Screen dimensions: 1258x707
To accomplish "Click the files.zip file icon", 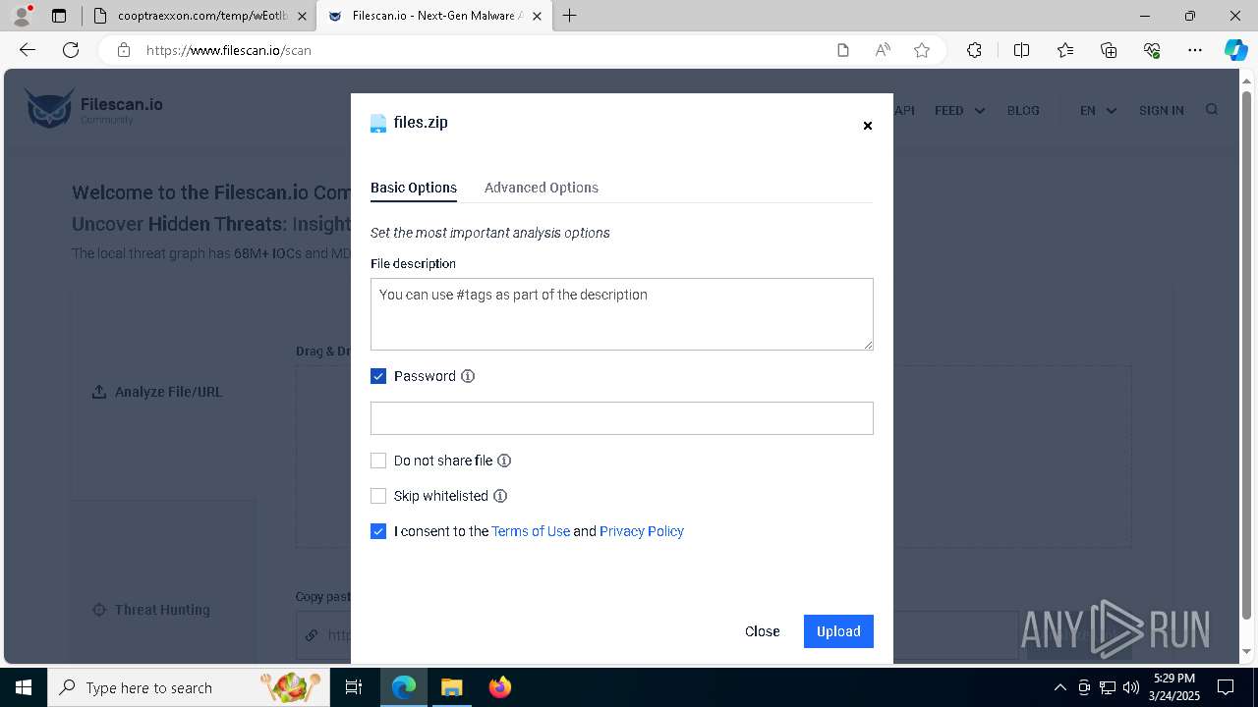I will tap(378, 123).
